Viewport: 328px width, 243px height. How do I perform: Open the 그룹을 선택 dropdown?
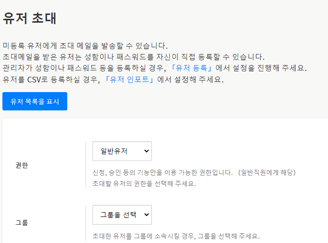(121, 215)
